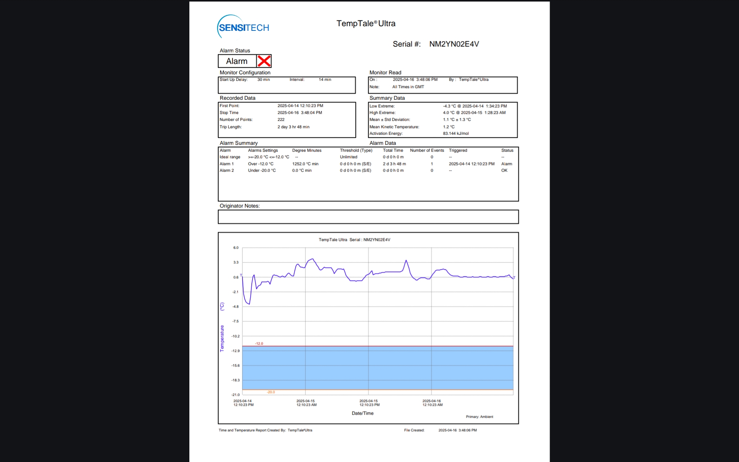Image resolution: width=739 pixels, height=462 pixels.
Task: Click Low Extreme value '-4.3 °C'
Action: click(x=449, y=106)
